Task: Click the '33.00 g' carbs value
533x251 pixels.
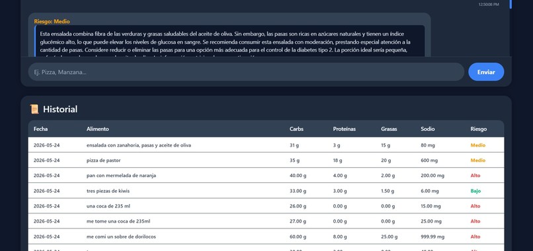Action: click(298, 191)
